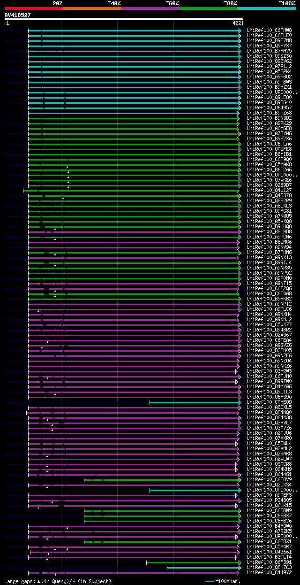Select UniRef100_B9HZX1 in the hit list
Viewport: 300px width, 585px height.
(x=269, y=87)
